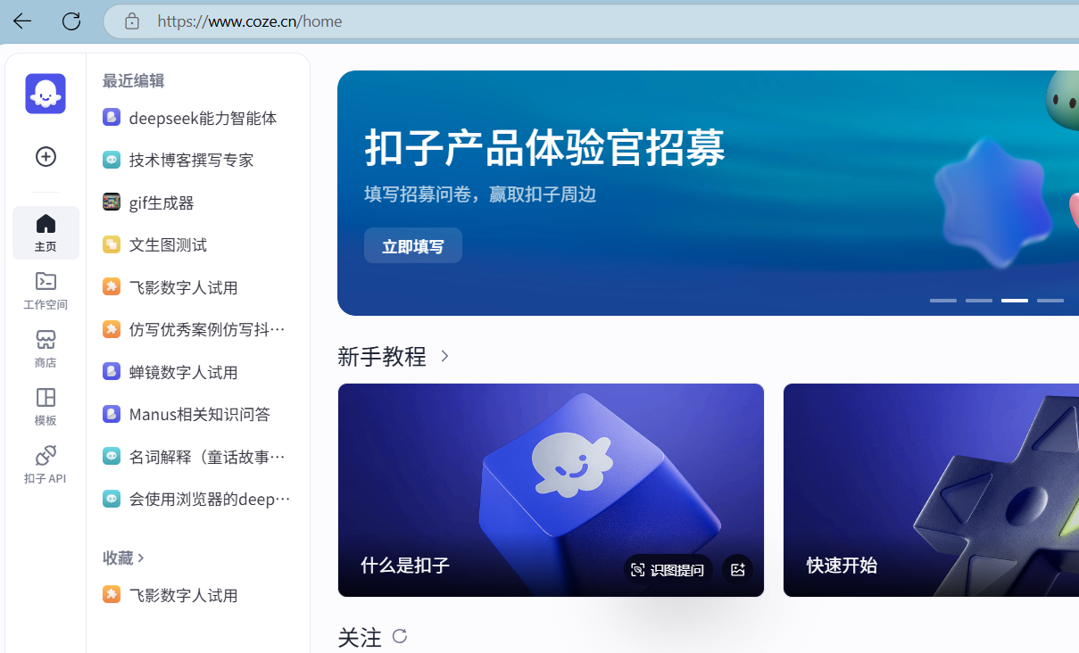
Task: Click the lock icon in the address bar
Action: click(132, 21)
